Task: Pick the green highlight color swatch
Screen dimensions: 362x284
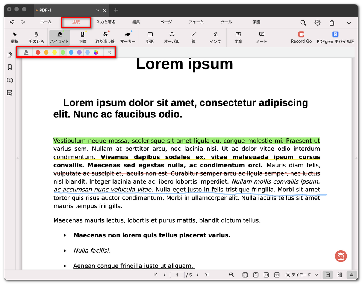Action: tap(62, 52)
